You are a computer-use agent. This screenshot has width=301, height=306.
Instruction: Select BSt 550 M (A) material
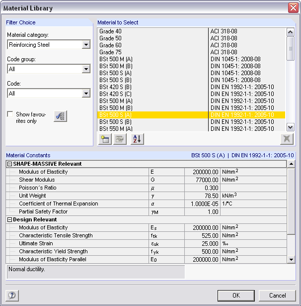click(191, 129)
